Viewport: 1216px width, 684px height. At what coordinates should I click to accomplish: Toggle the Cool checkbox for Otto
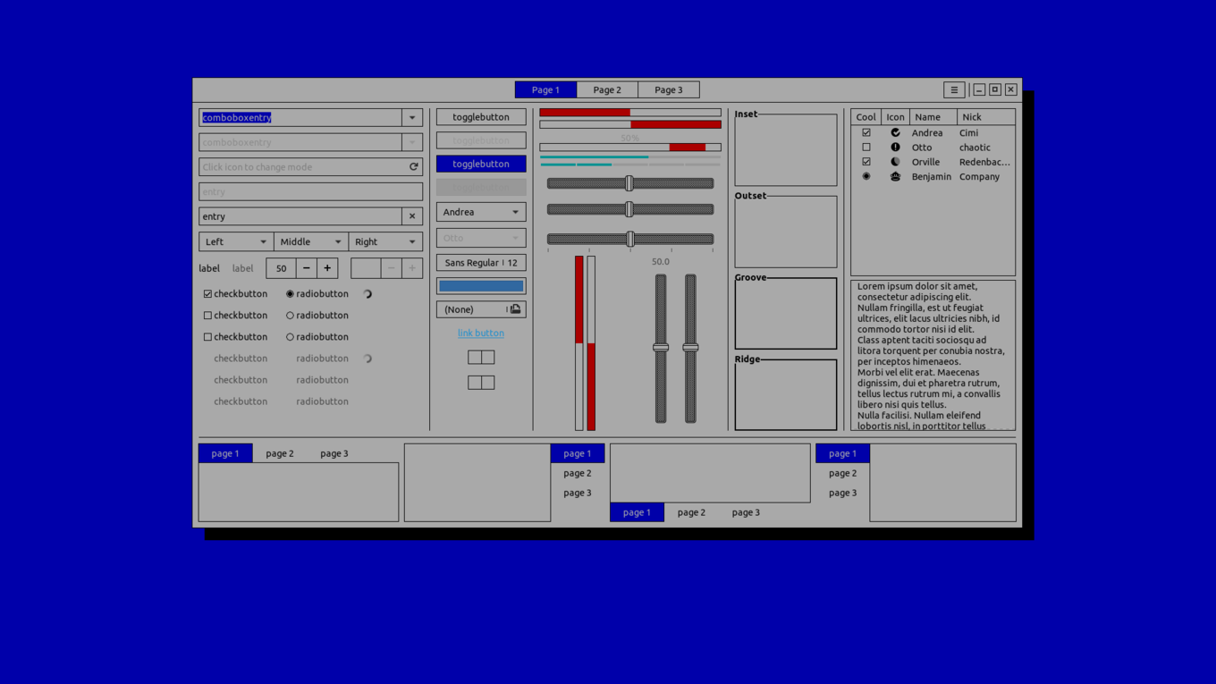pyautogui.click(x=866, y=148)
